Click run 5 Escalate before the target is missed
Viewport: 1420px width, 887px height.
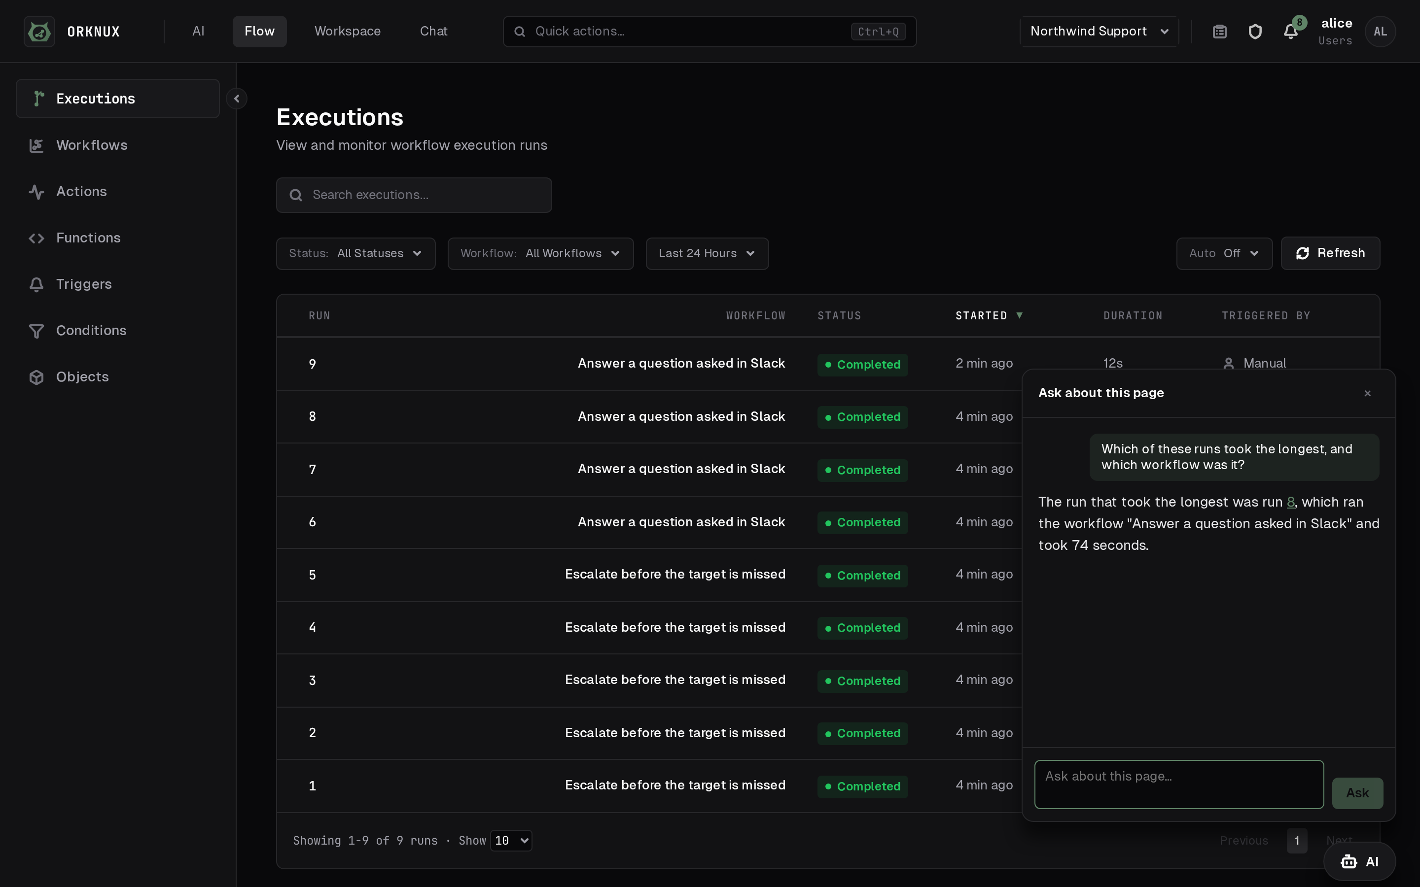[675, 574]
